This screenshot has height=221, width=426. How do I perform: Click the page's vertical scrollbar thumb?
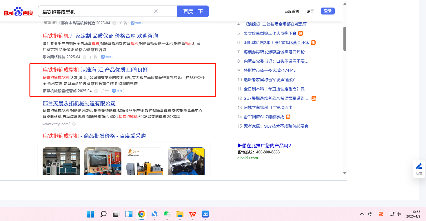[345, 39]
